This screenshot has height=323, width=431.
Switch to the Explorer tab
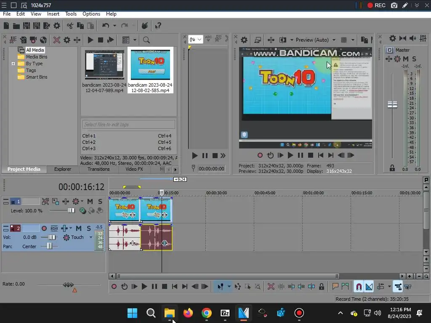point(63,169)
